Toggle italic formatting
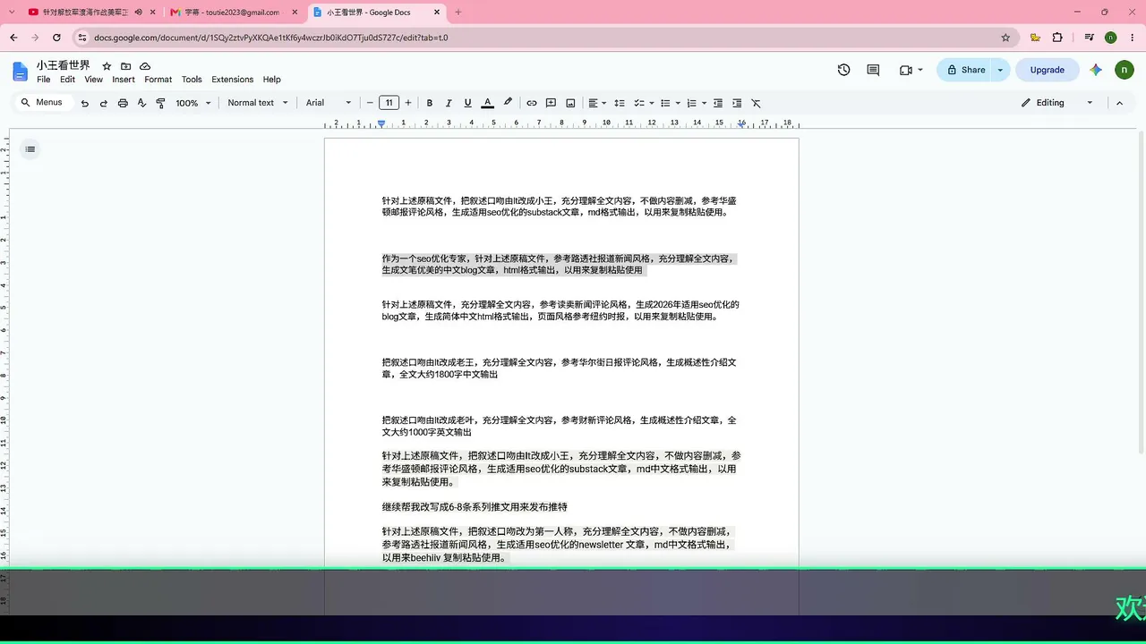The image size is (1146, 644). (449, 103)
